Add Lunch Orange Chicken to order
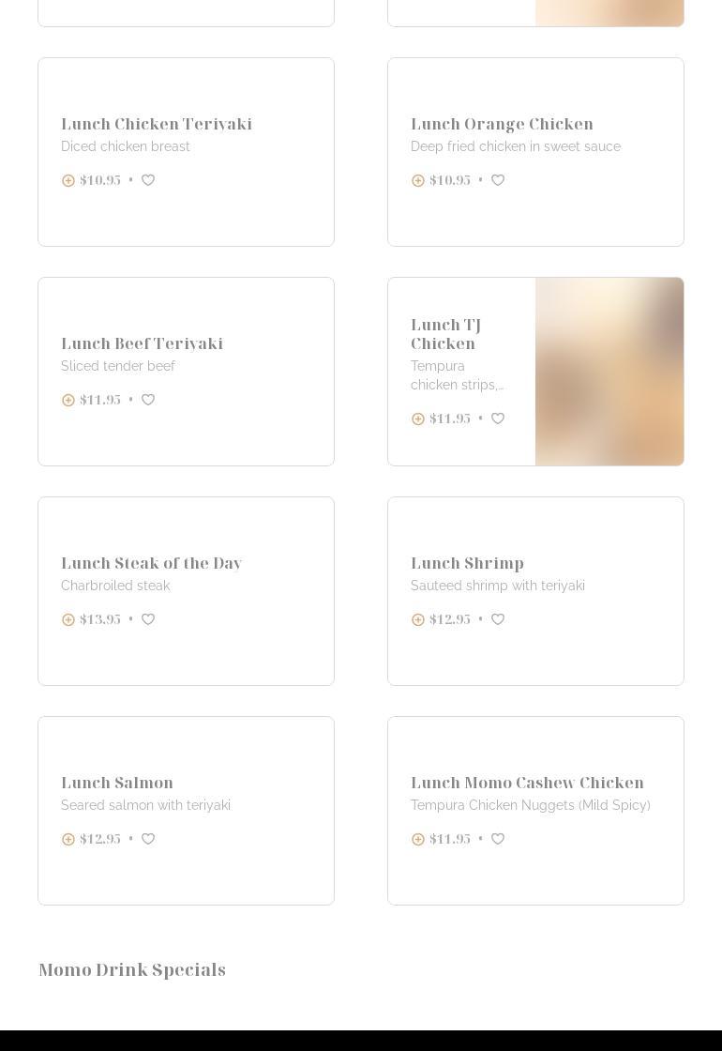 418,180
